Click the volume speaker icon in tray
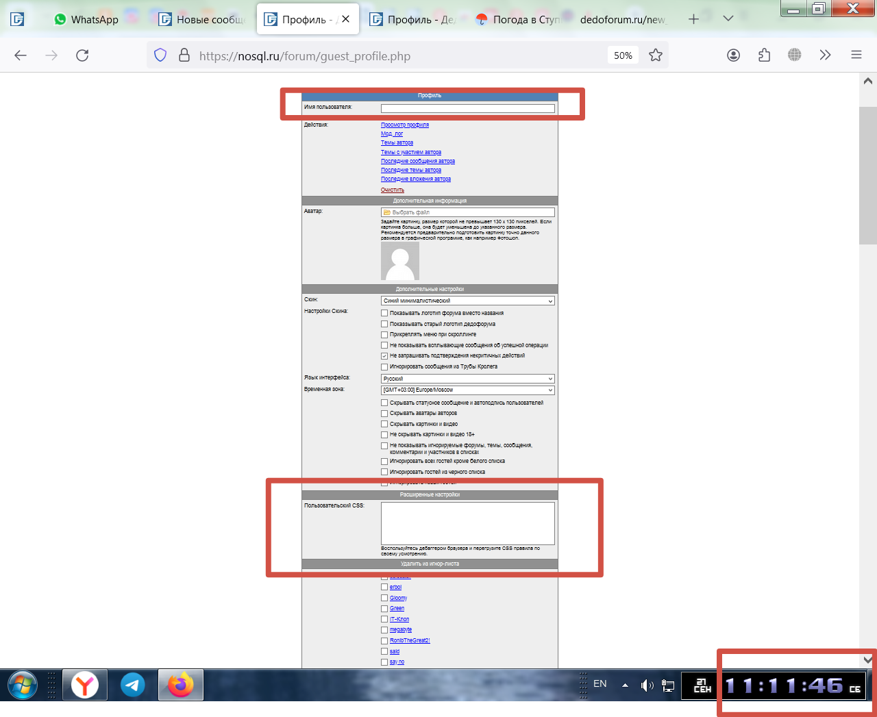 pos(646,685)
